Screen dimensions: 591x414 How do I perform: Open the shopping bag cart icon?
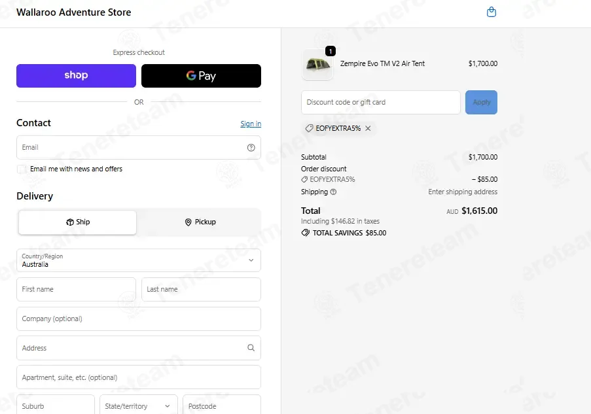tap(491, 12)
